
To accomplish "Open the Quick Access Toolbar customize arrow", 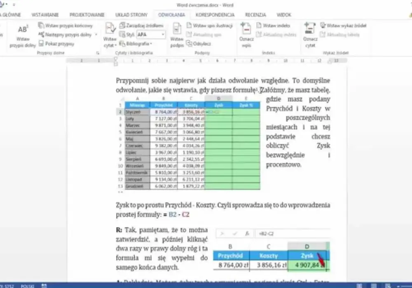I will coord(14,5).
